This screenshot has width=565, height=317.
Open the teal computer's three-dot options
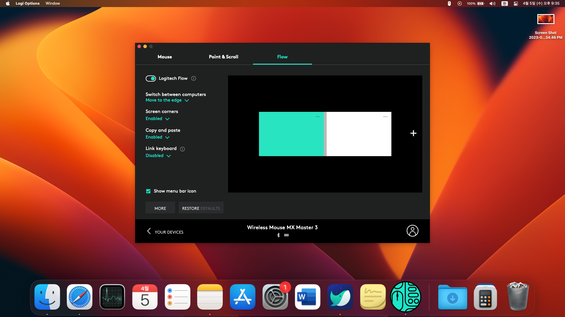[318, 117]
